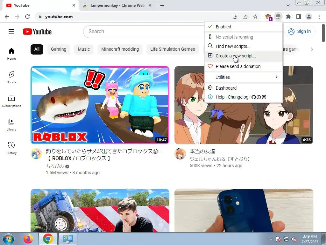Screen dimensions: 326x245
Task: Open Tampermonkey Dashboard
Action: (x=244, y=88)
